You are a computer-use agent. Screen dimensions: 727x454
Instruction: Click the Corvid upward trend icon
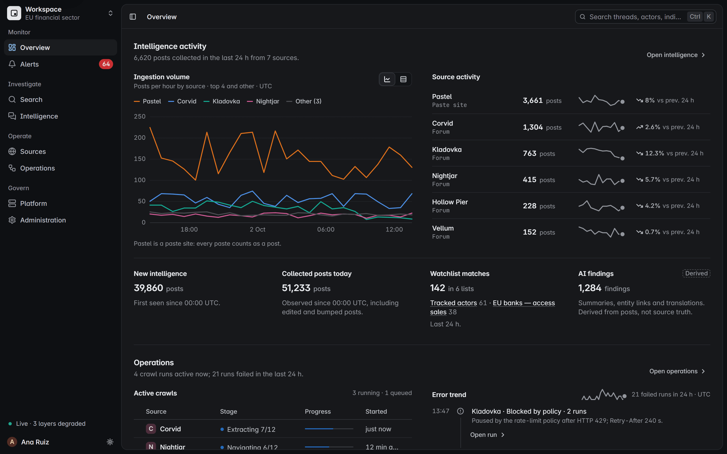tap(640, 127)
